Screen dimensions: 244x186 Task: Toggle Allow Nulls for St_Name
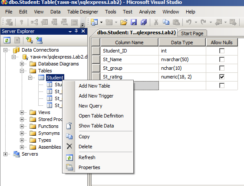[222, 59]
